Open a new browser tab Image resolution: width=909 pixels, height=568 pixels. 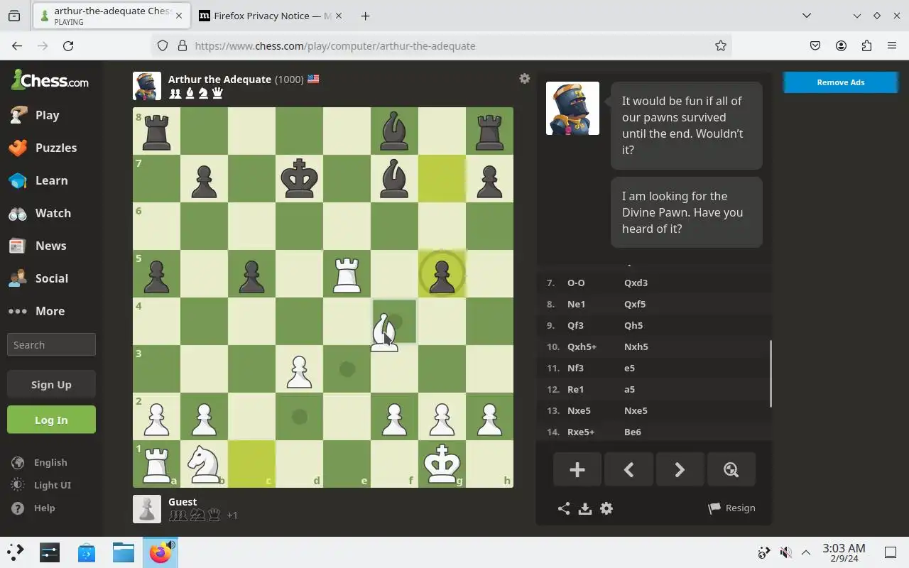[365, 16]
